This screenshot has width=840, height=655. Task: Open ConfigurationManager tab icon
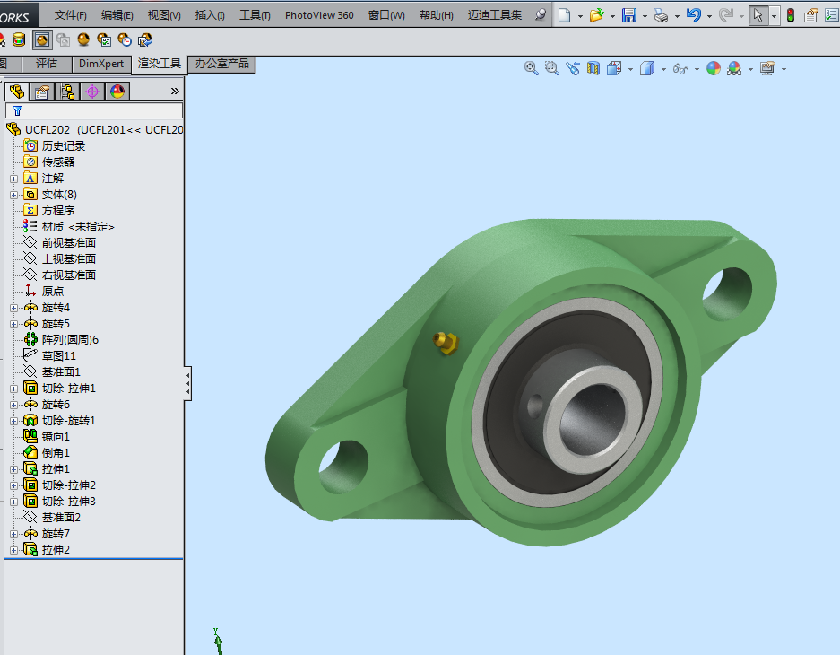tap(67, 92)
